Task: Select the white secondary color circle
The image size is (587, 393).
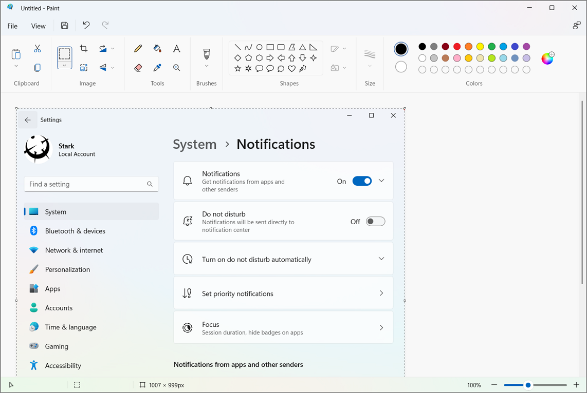Action: [401, 67]
